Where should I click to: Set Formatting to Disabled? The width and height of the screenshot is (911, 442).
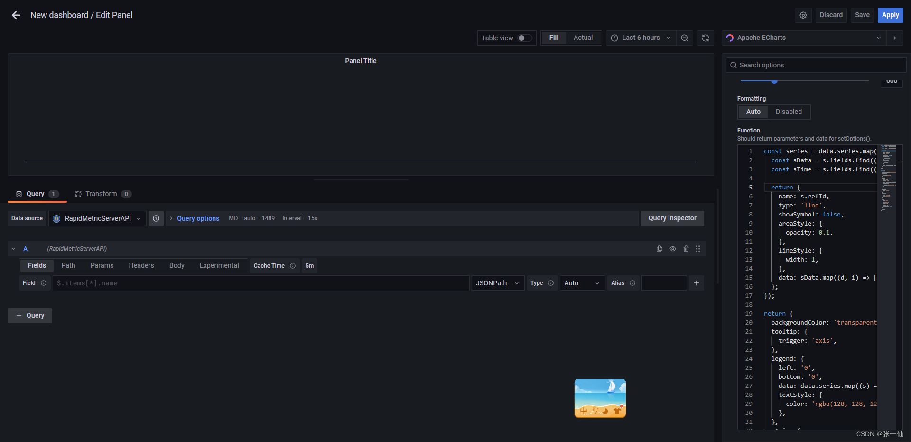(x=789, y=112)
